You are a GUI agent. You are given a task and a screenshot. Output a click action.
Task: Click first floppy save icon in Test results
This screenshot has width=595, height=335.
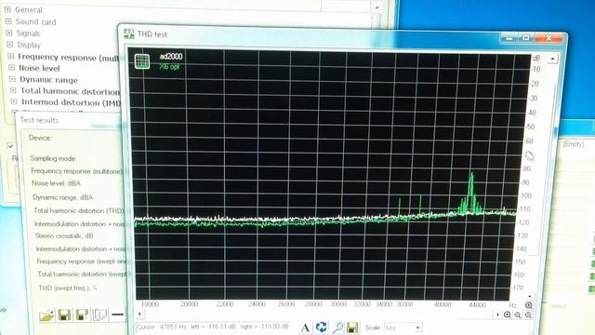pyautogui.click(x=64, y=315)
